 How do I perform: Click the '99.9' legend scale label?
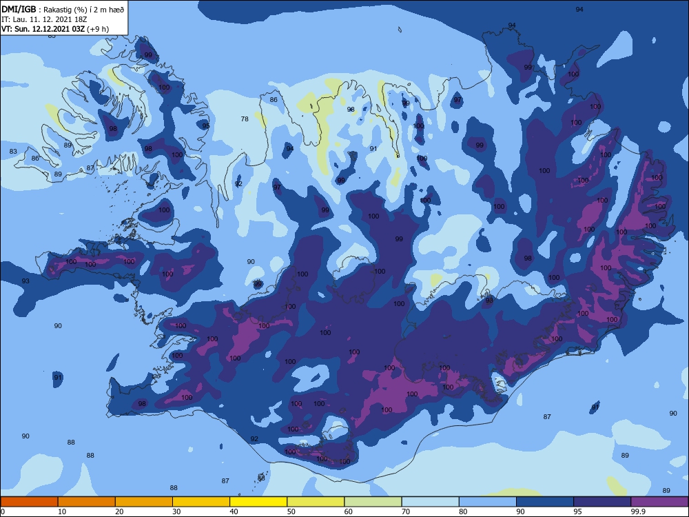(x=638, y=511)
